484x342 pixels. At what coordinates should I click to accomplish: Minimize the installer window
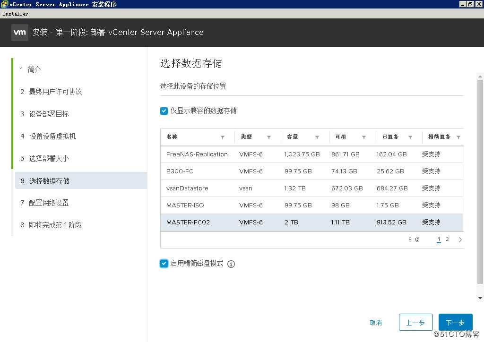coord(462,4)
